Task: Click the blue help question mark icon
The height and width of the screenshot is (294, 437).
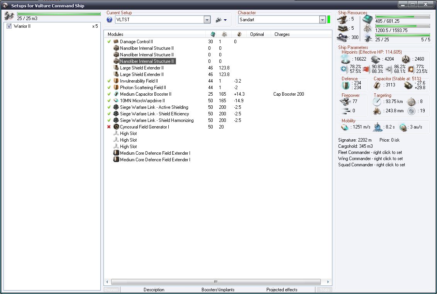Action: click(110, 20)
